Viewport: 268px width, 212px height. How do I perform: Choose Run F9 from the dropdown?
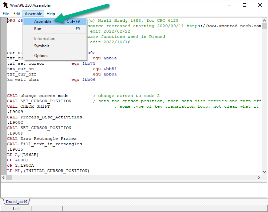(x=55, y=29)
